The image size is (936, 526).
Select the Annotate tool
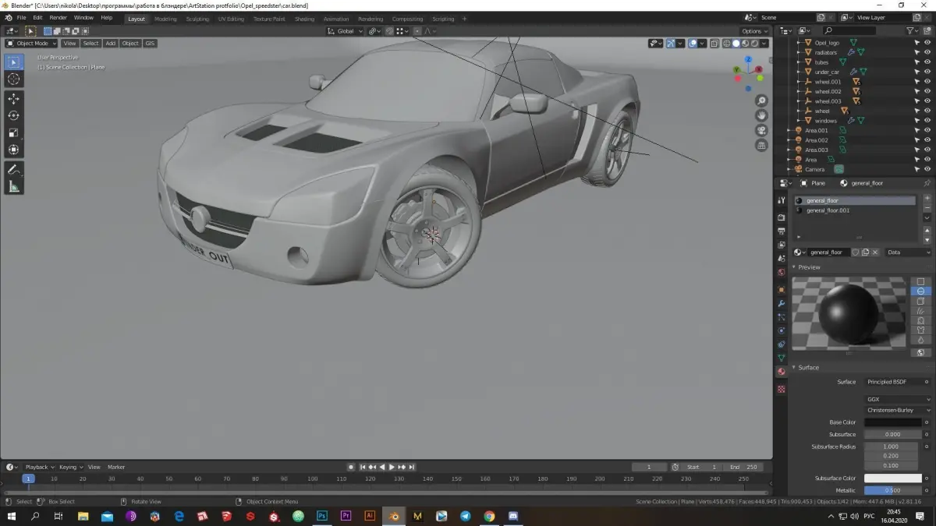click(x=13, y=170)
